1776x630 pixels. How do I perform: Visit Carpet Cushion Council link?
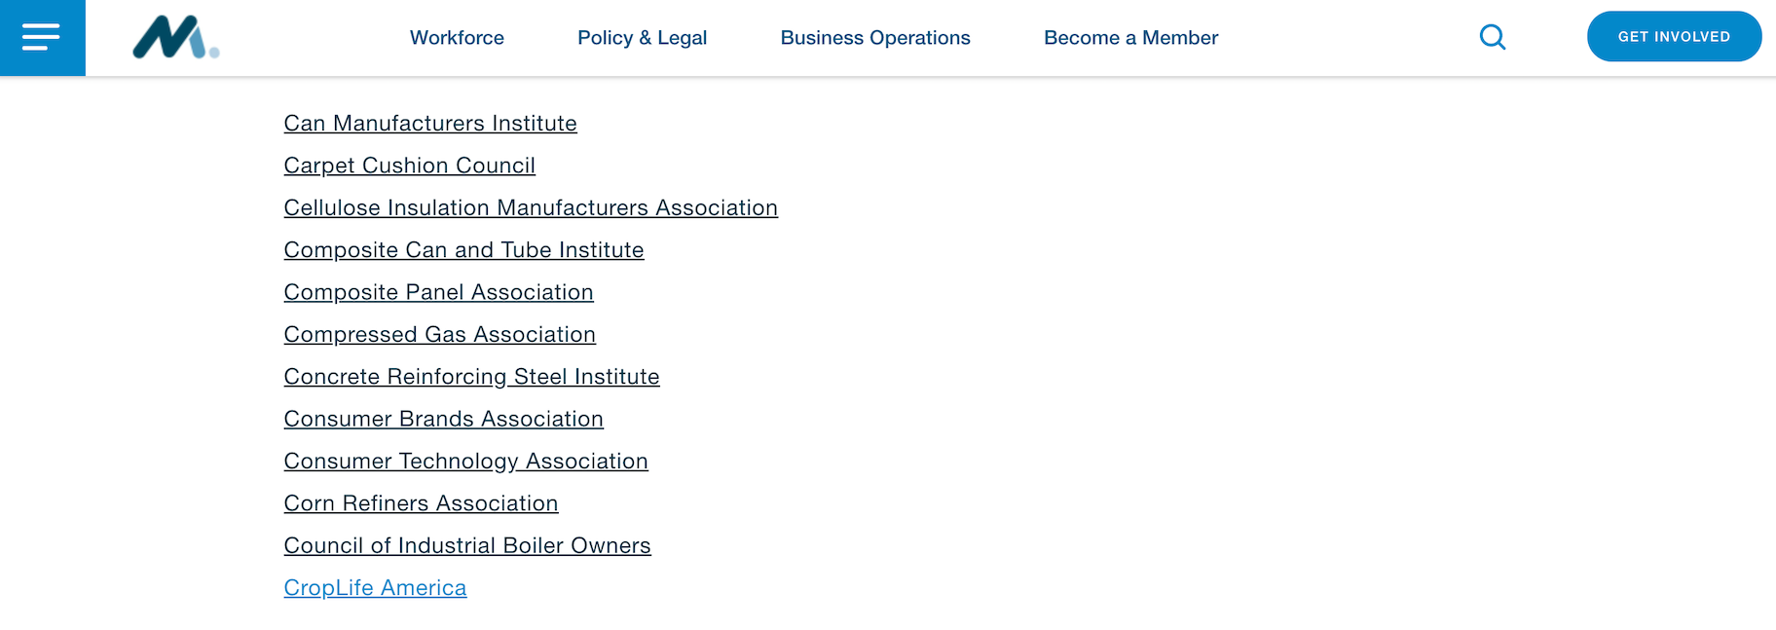[x=409, y=166]
